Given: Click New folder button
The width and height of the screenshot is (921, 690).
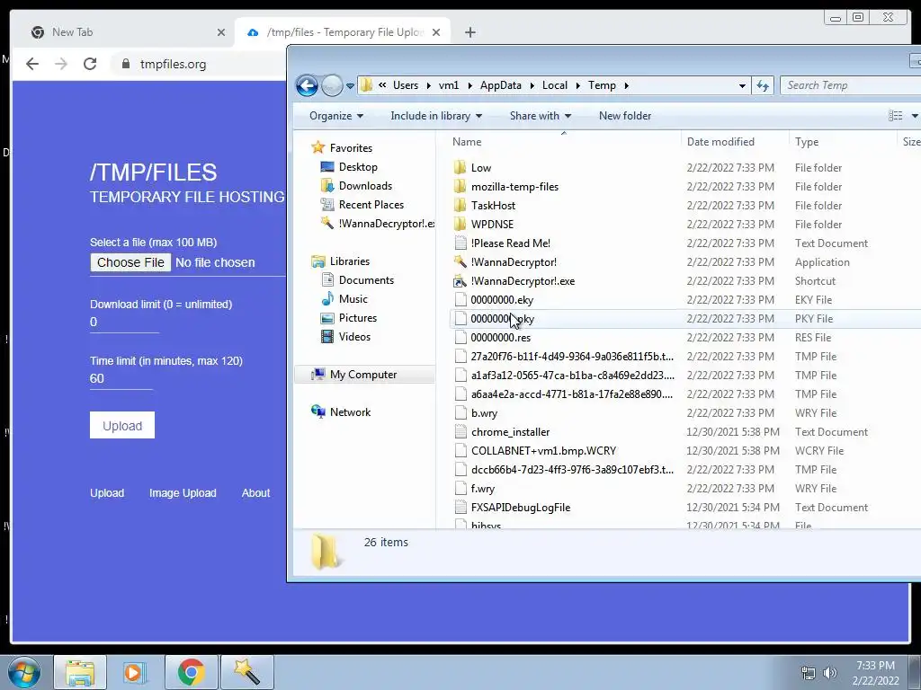Looking at the screenshot, I should click(625, 116).
